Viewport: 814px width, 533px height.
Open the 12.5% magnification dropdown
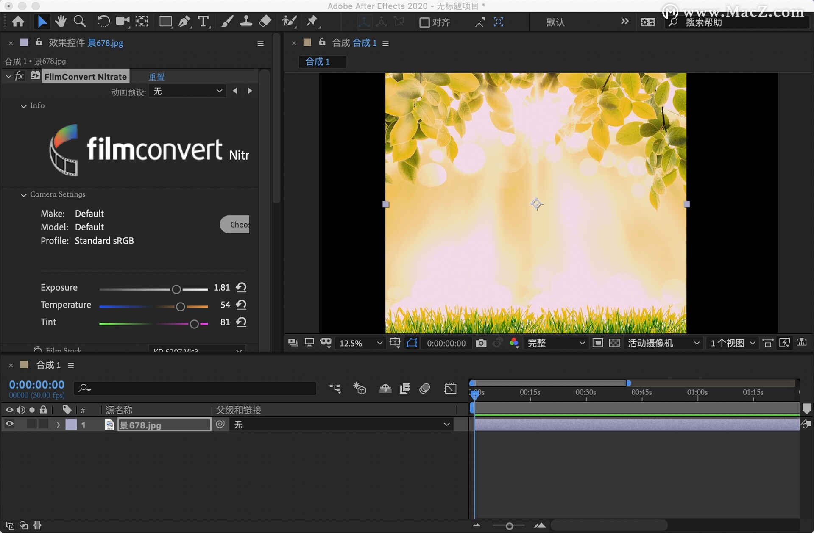pyautogui.click(x=360, y=343)
